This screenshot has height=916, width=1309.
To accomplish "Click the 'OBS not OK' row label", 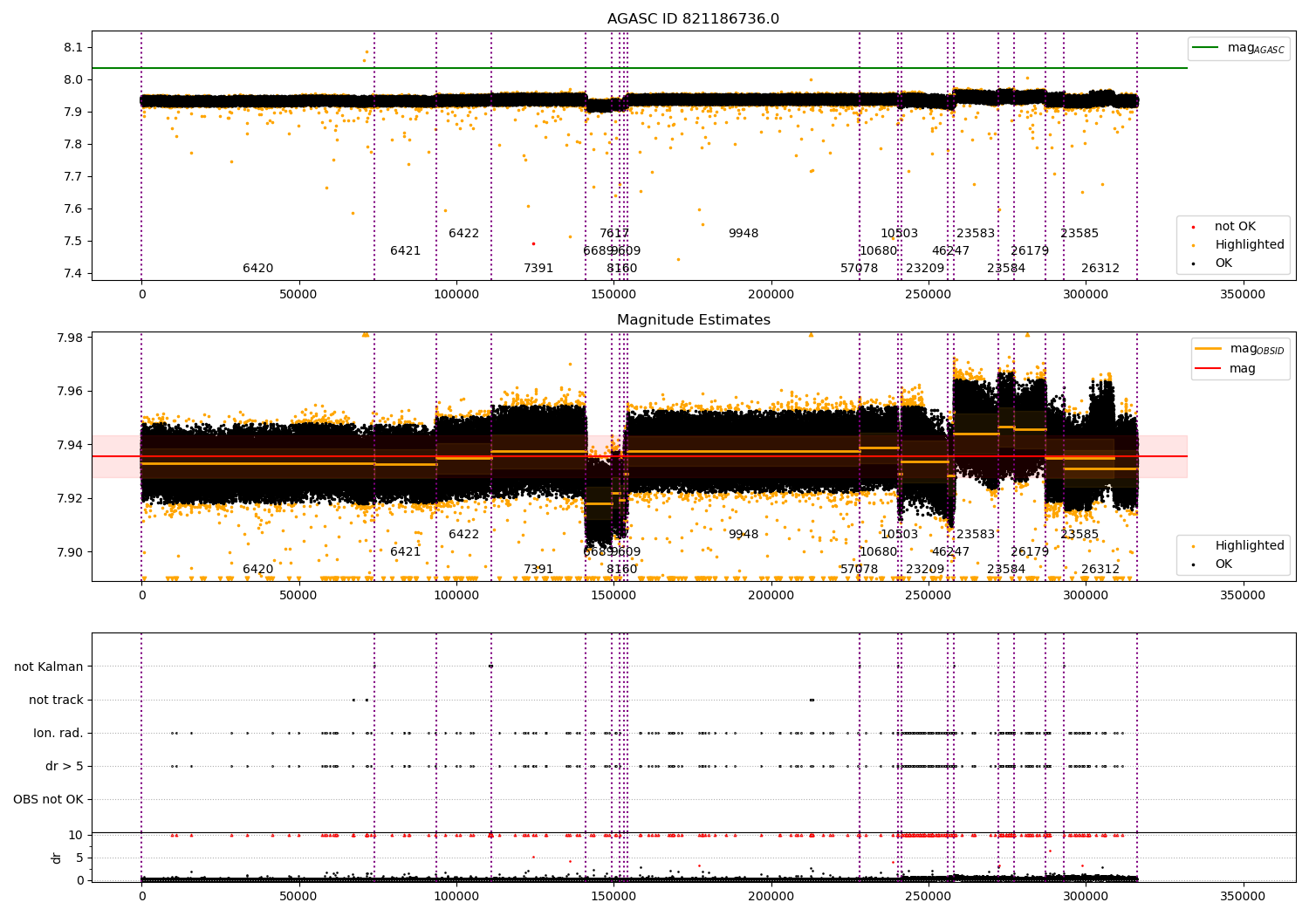I will [48, 799].
